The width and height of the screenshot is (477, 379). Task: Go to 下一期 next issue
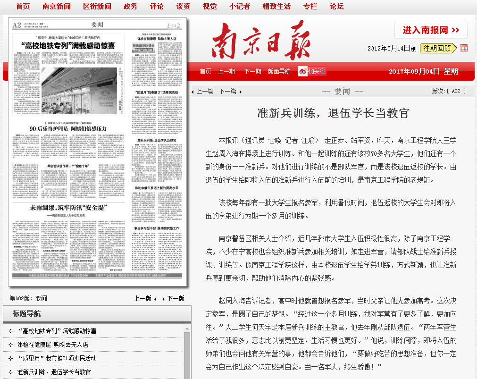[252, 71]
